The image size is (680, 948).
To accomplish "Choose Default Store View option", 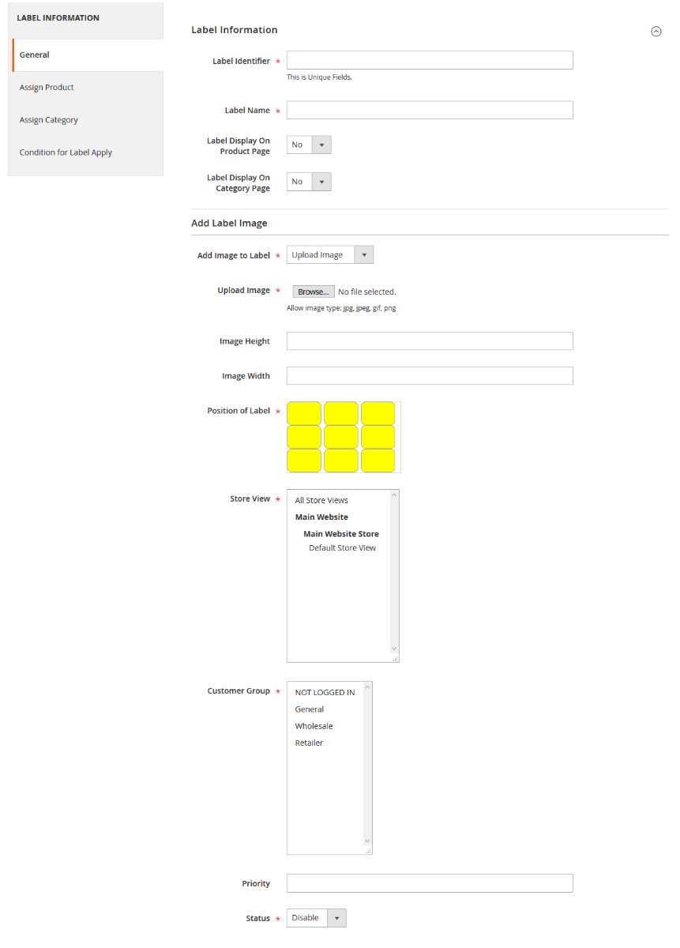I will point(342,547).
